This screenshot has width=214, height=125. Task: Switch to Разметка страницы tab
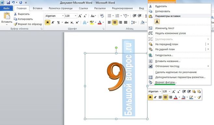click(x=61, y=8)
